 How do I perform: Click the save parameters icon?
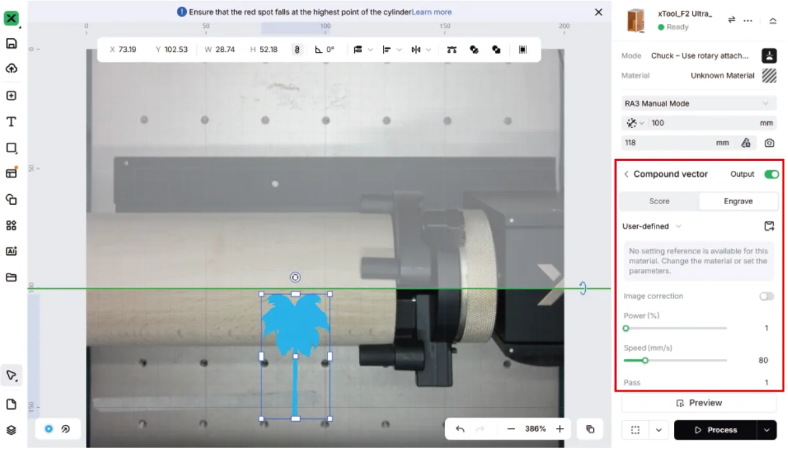coord(769,226)
